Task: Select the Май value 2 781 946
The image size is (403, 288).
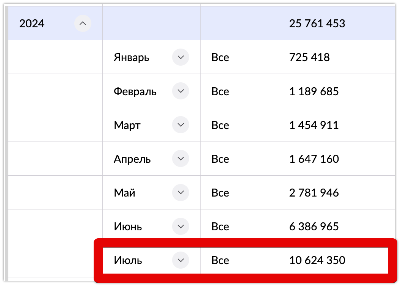Action: coord(314,193)
